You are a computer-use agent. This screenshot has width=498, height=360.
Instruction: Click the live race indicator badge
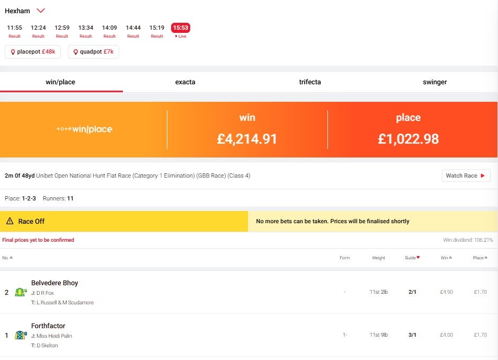click(x=181, y=27)
